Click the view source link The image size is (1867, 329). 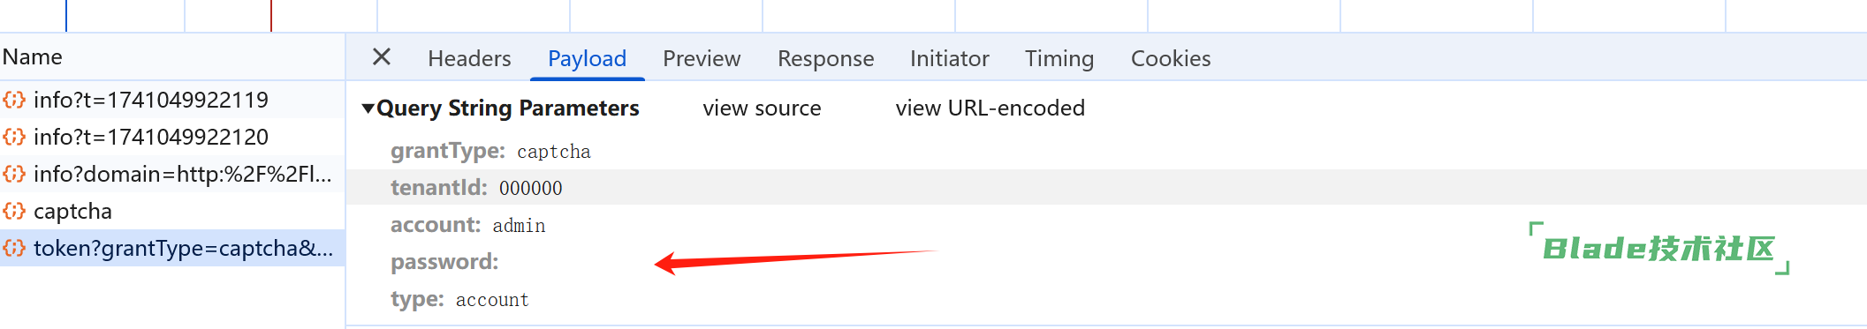(x=762, y=108)
